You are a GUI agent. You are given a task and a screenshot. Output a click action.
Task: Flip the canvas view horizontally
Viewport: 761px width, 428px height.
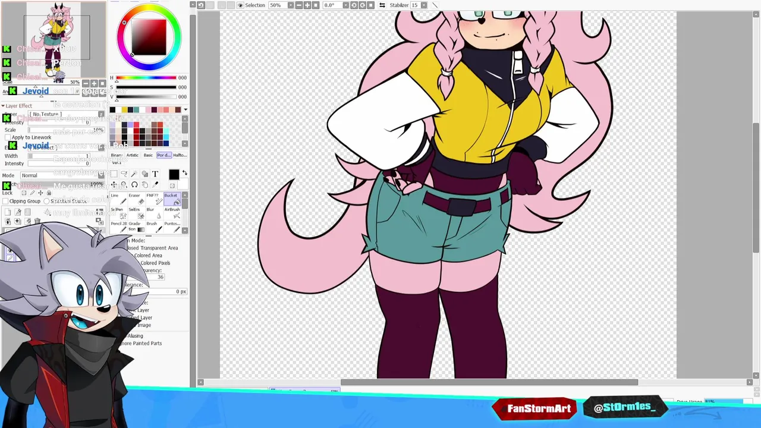click(x=382, y=5)
